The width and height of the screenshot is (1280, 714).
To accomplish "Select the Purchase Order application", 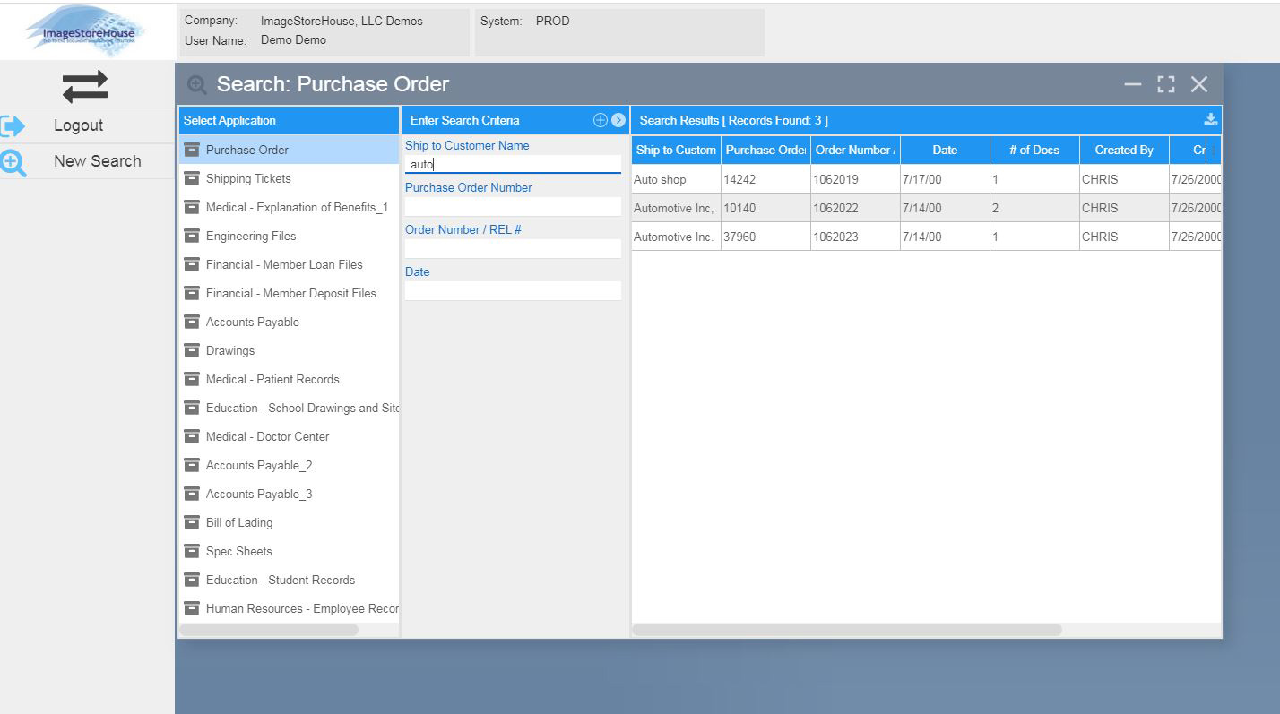I will coord(289,150).
